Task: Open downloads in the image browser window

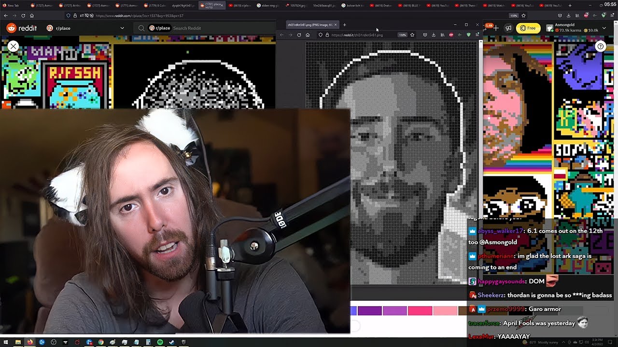Action: coord(434,35)
